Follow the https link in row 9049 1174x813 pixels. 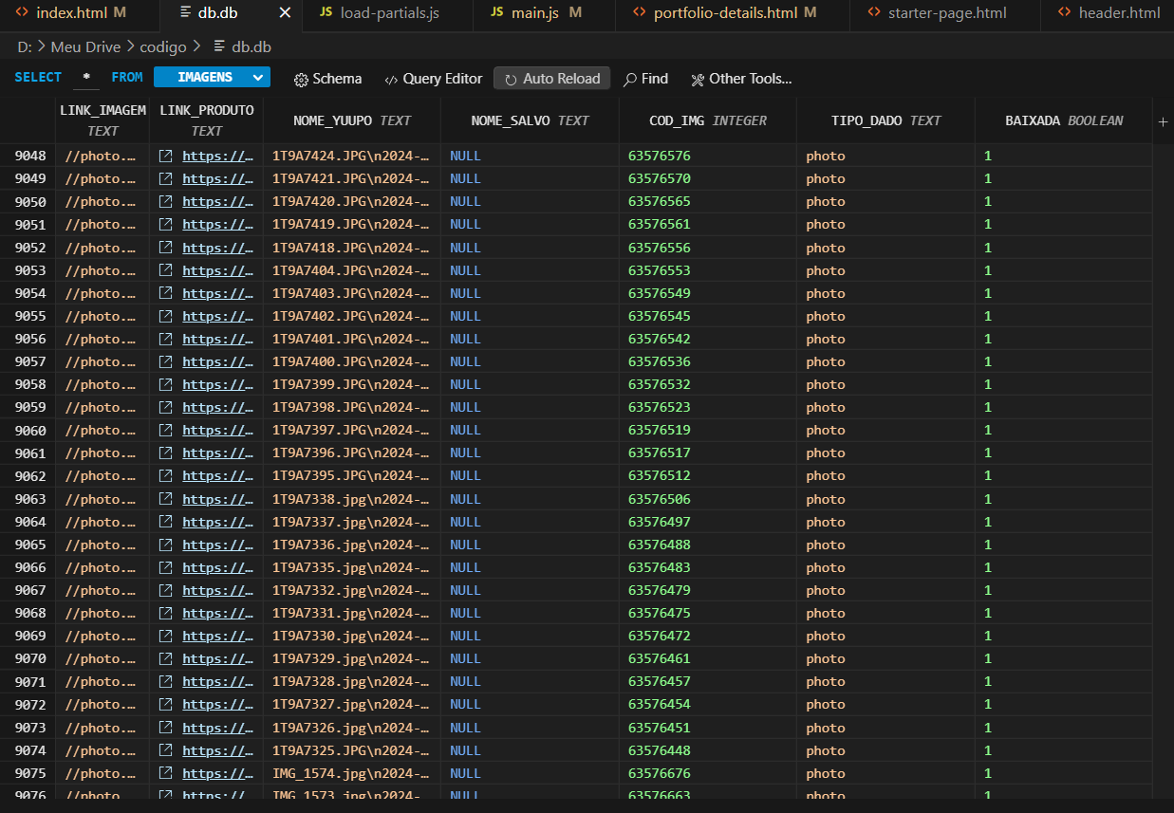coord(218,179)
